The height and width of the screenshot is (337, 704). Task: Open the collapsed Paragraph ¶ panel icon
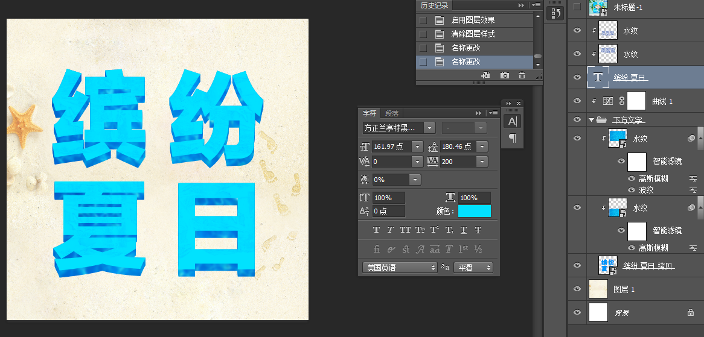point(512,138)
